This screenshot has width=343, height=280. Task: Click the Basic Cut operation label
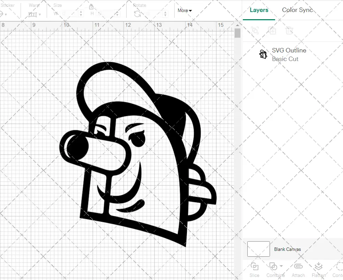(x=285, y=59)
